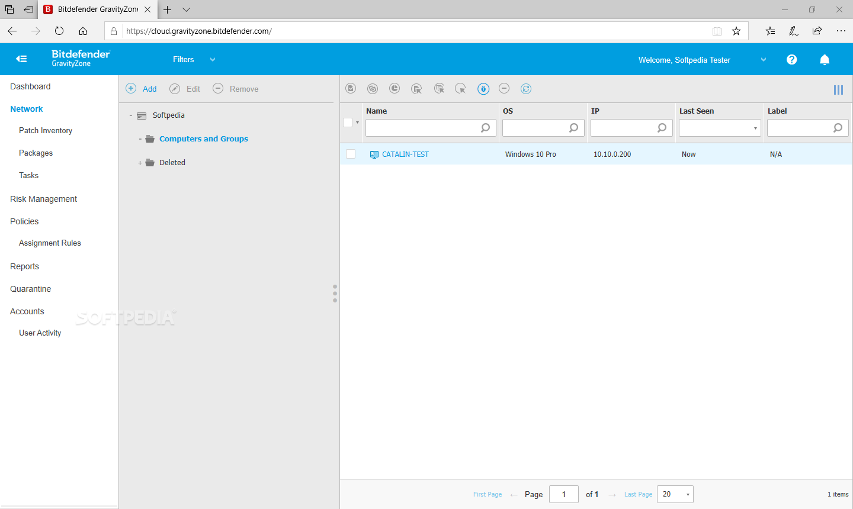This screenshot has width=853, height=509.
Task: Click the toolbar icon of a document with cursor
Action: (416, 89)
